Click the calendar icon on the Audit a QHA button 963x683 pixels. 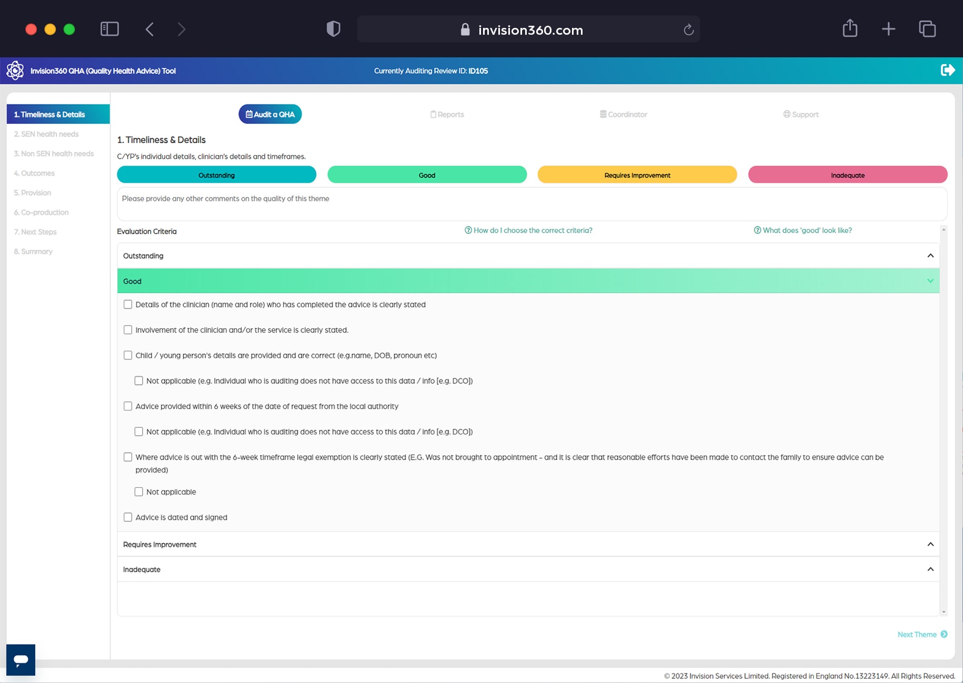coord(248,114)
